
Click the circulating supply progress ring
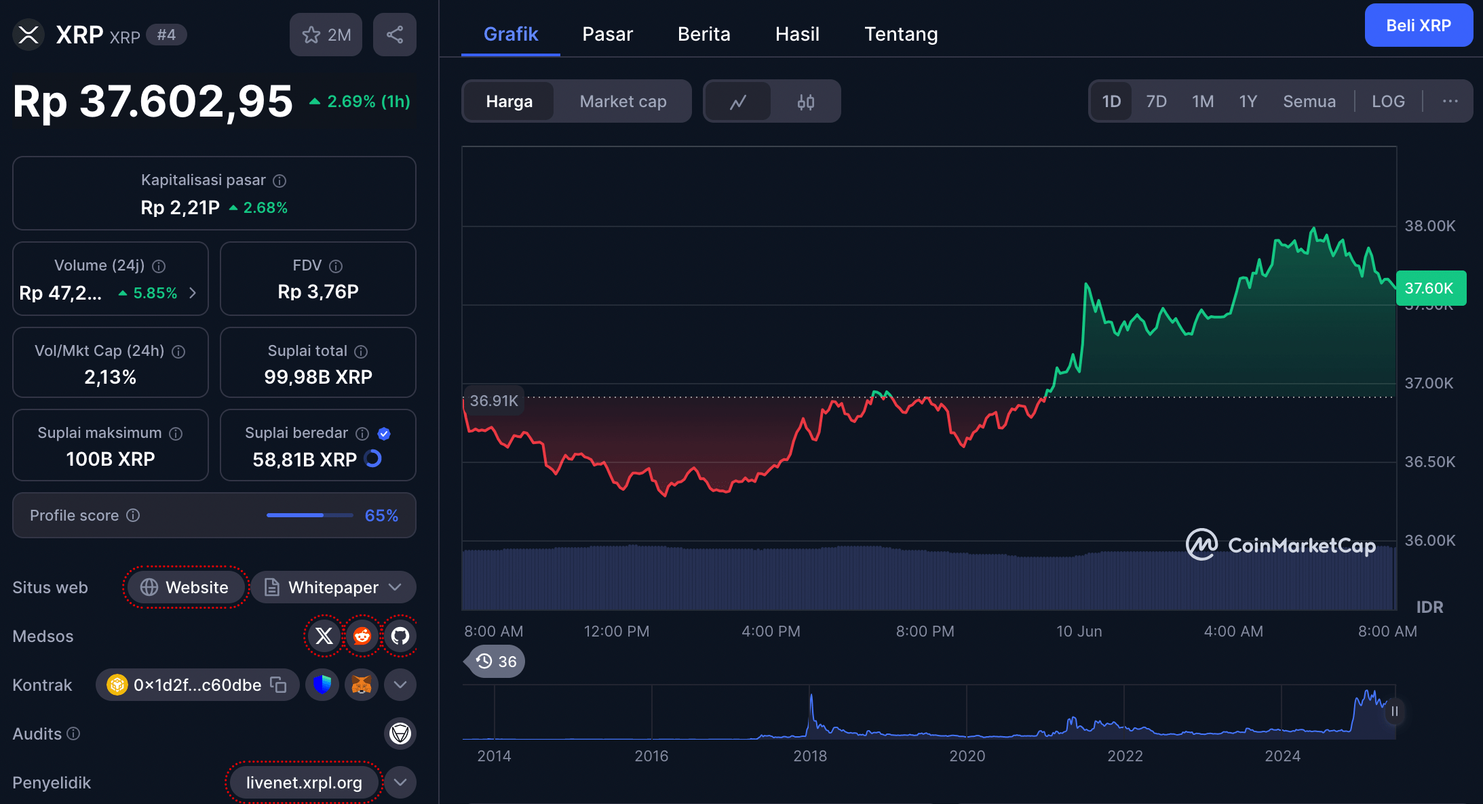point(373,459)
